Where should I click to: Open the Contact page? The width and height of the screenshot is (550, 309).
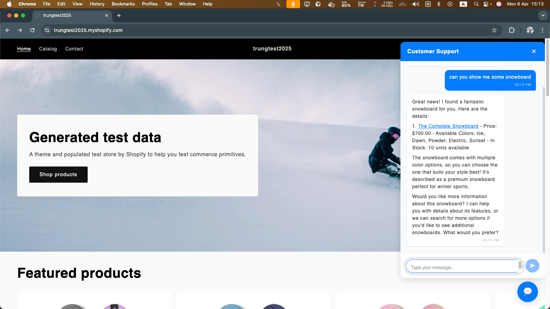pyautogui.click(x=74, y=49)
